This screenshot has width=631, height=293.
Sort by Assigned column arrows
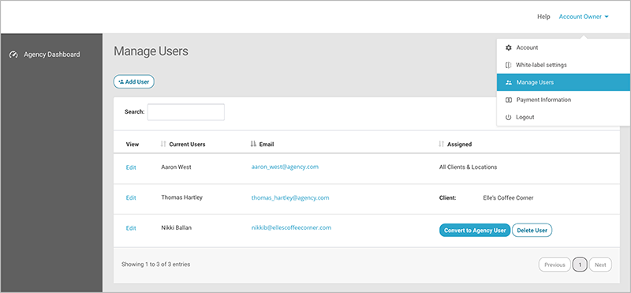[442, 144]
